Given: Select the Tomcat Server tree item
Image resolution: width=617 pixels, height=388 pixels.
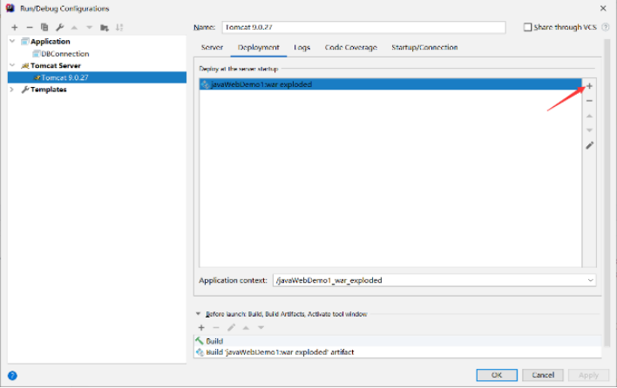Looking at the screenshot, I should coord(56,65).
